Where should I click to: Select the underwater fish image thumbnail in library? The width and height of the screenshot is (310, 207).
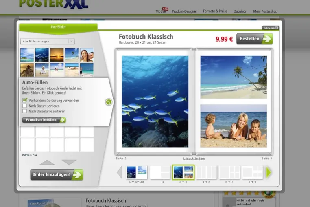[42, 55]
